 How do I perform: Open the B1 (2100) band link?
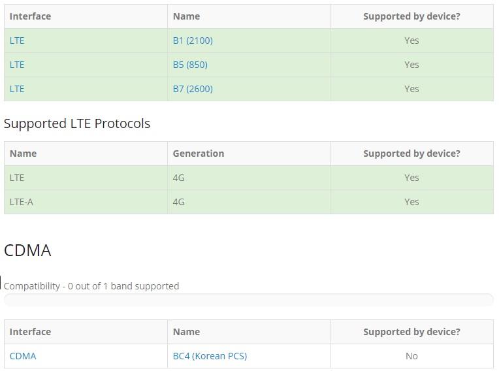point(193,41)
